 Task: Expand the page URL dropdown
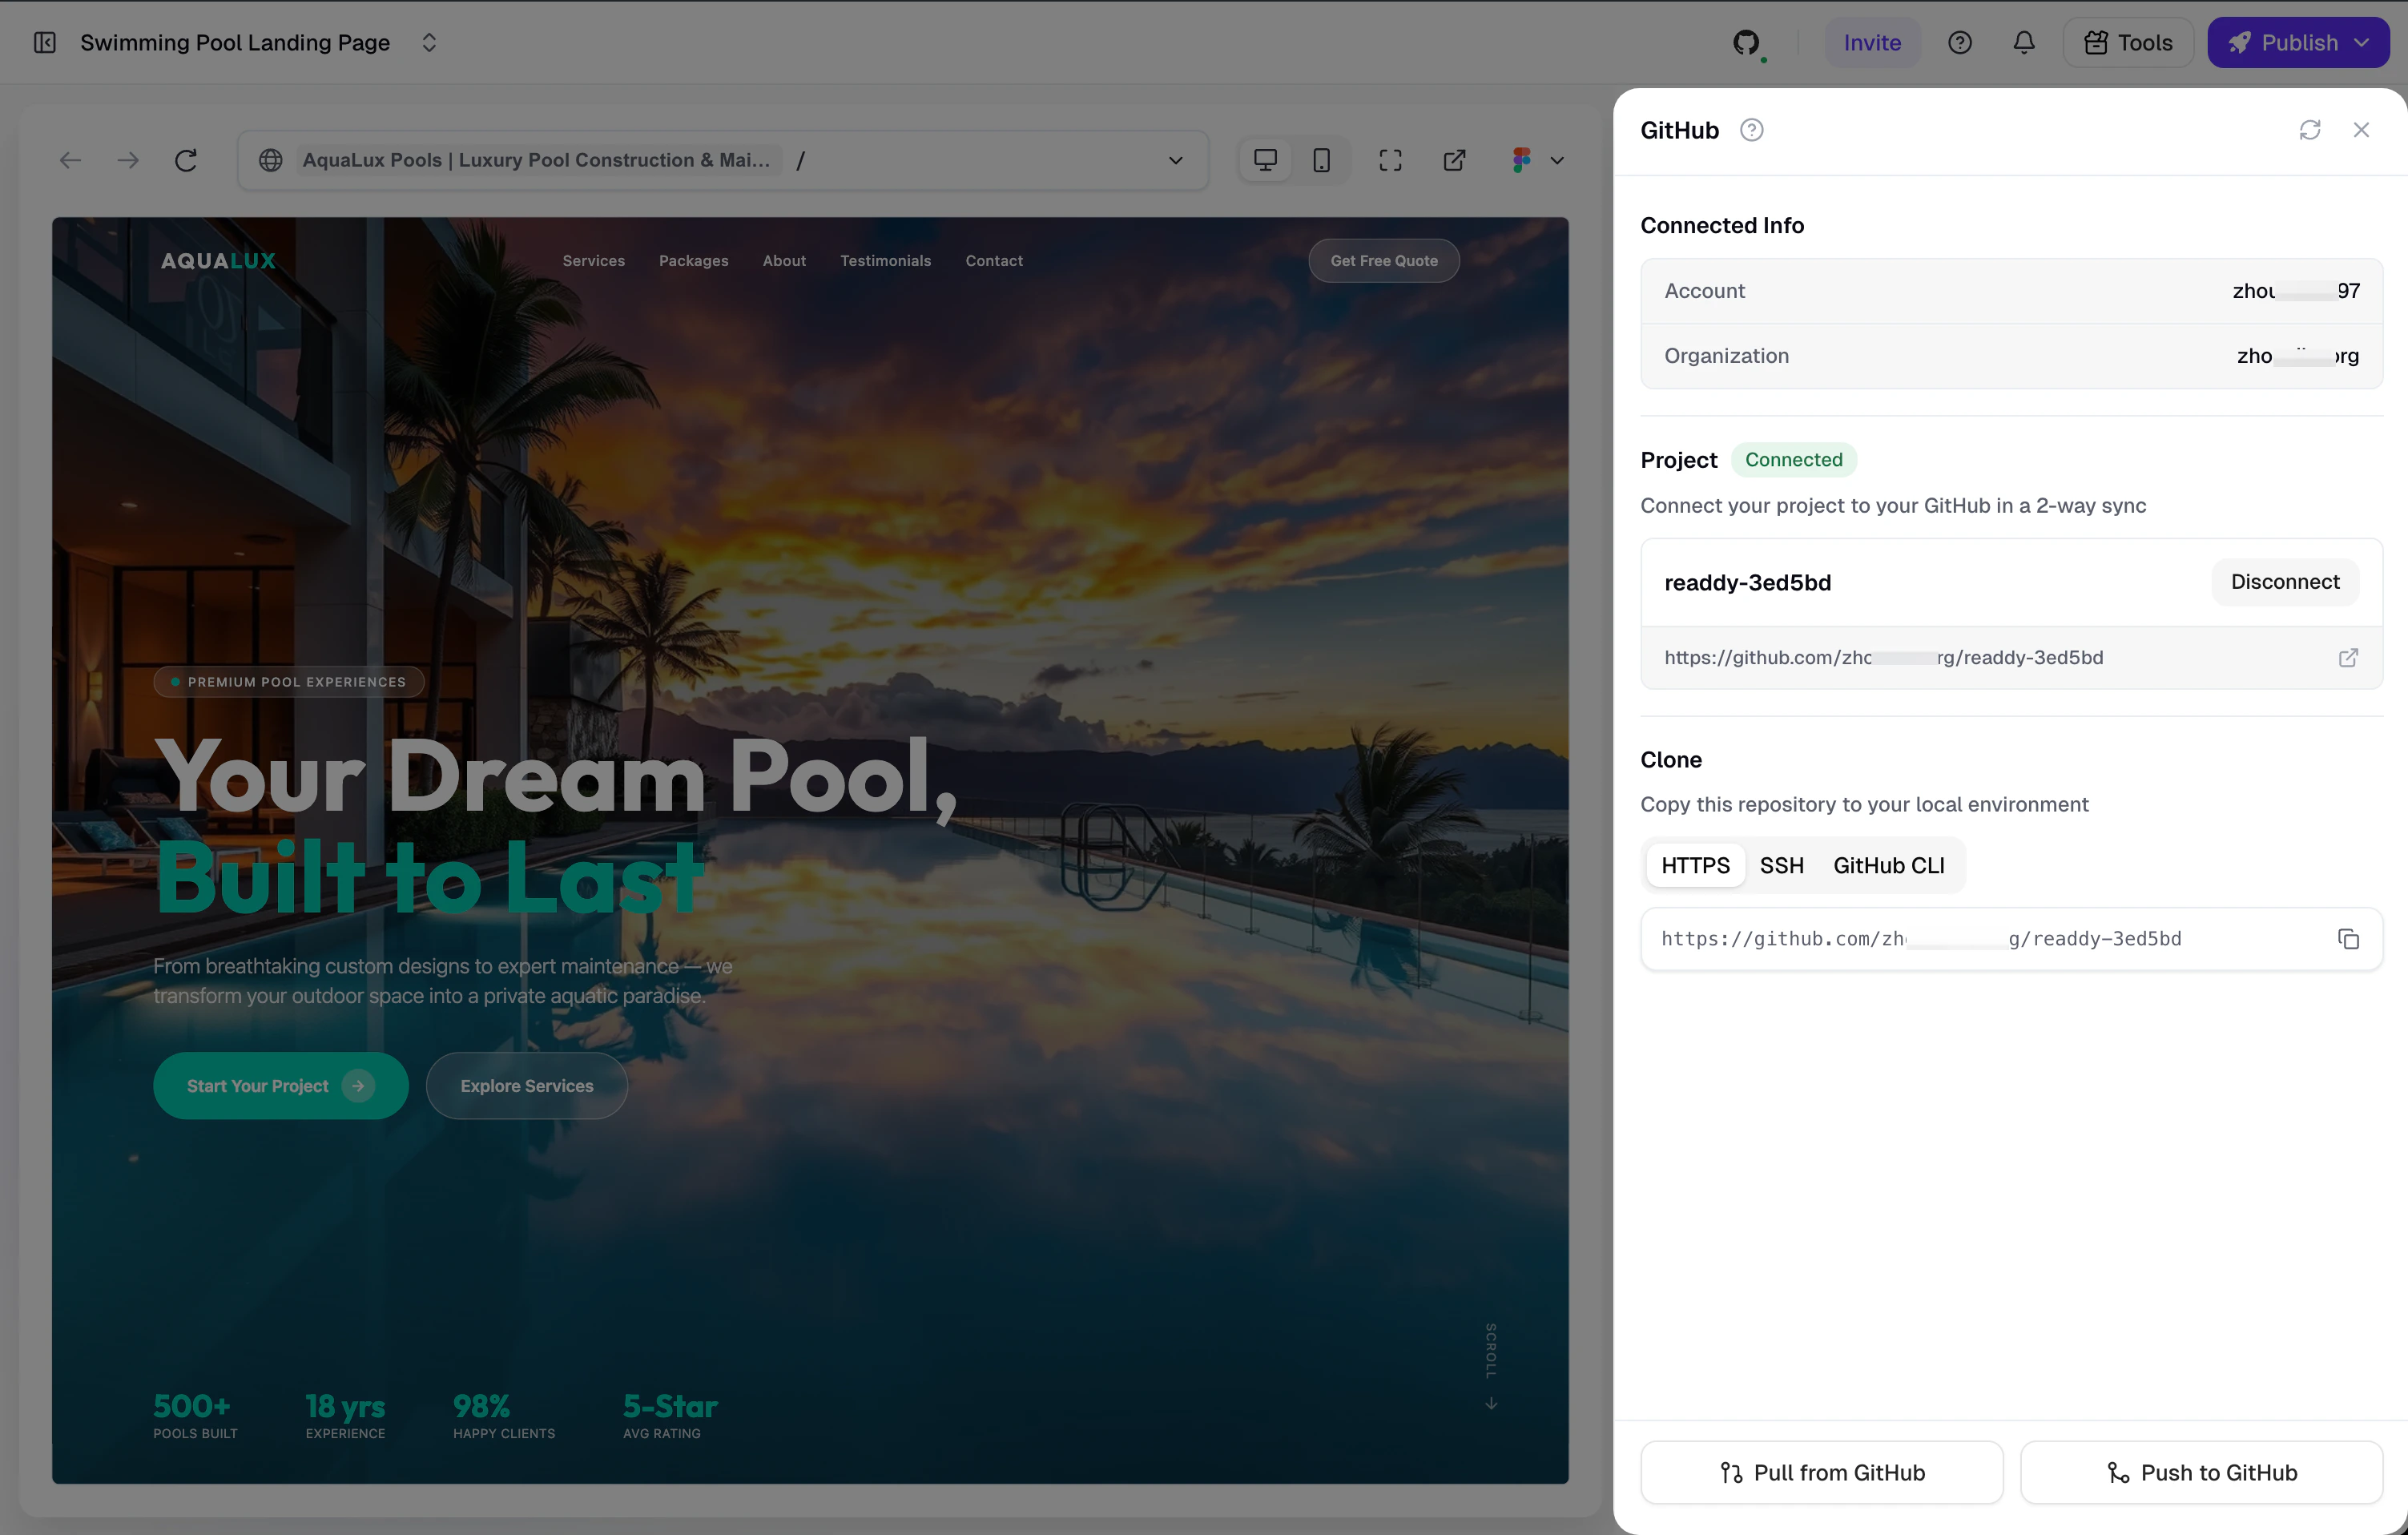(x=1175, y=160)
